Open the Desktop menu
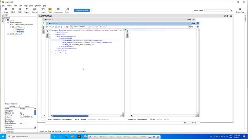Screen dimensions: 248x139 pos(38,6)
